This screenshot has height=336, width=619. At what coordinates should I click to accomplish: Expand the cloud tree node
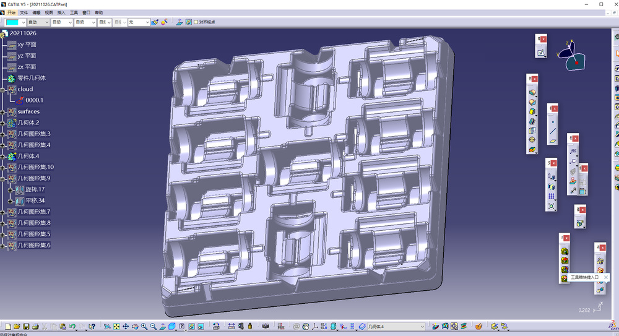pyautogui.click(x=2, y=90)
